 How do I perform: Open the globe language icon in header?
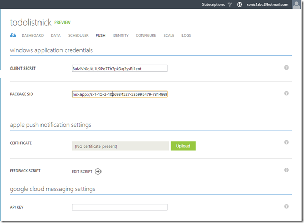[240, 4]
